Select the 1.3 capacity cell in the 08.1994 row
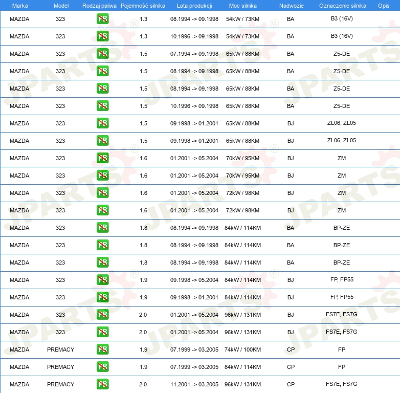The width and height of the screenshot is (400, 393). [143, 19]
